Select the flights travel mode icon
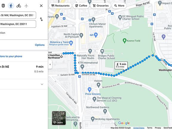 point(26,6)
